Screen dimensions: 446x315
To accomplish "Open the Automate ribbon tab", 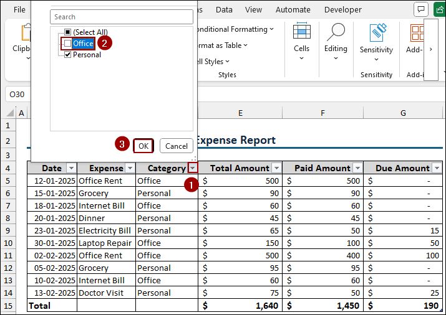I will point(293,9).
